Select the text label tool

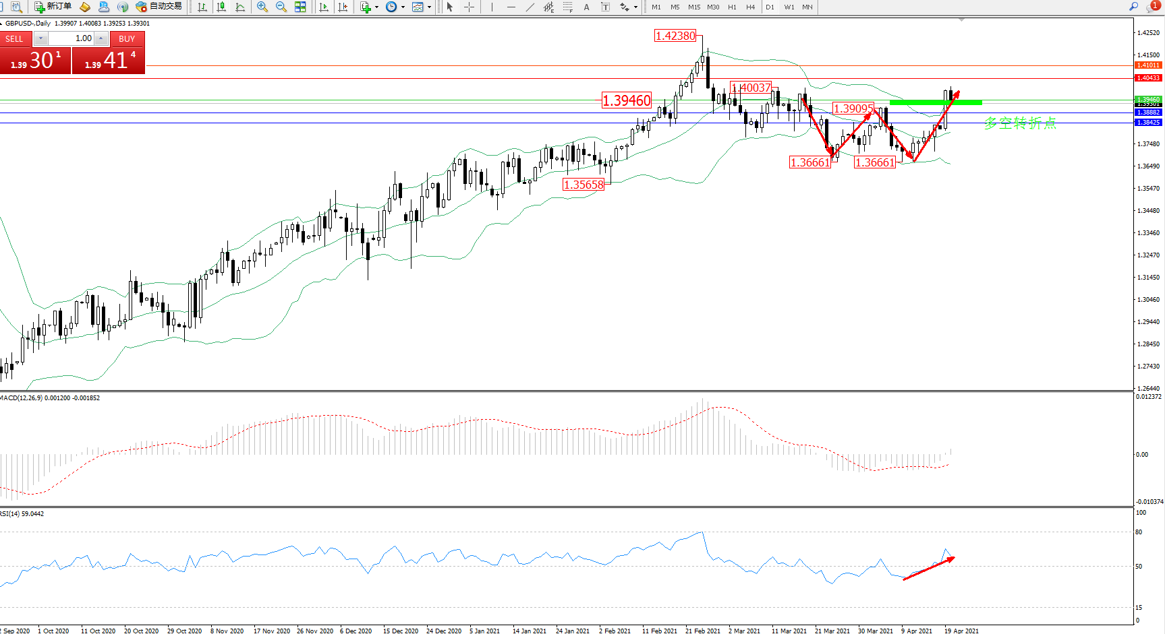click(x=586, y=7)
